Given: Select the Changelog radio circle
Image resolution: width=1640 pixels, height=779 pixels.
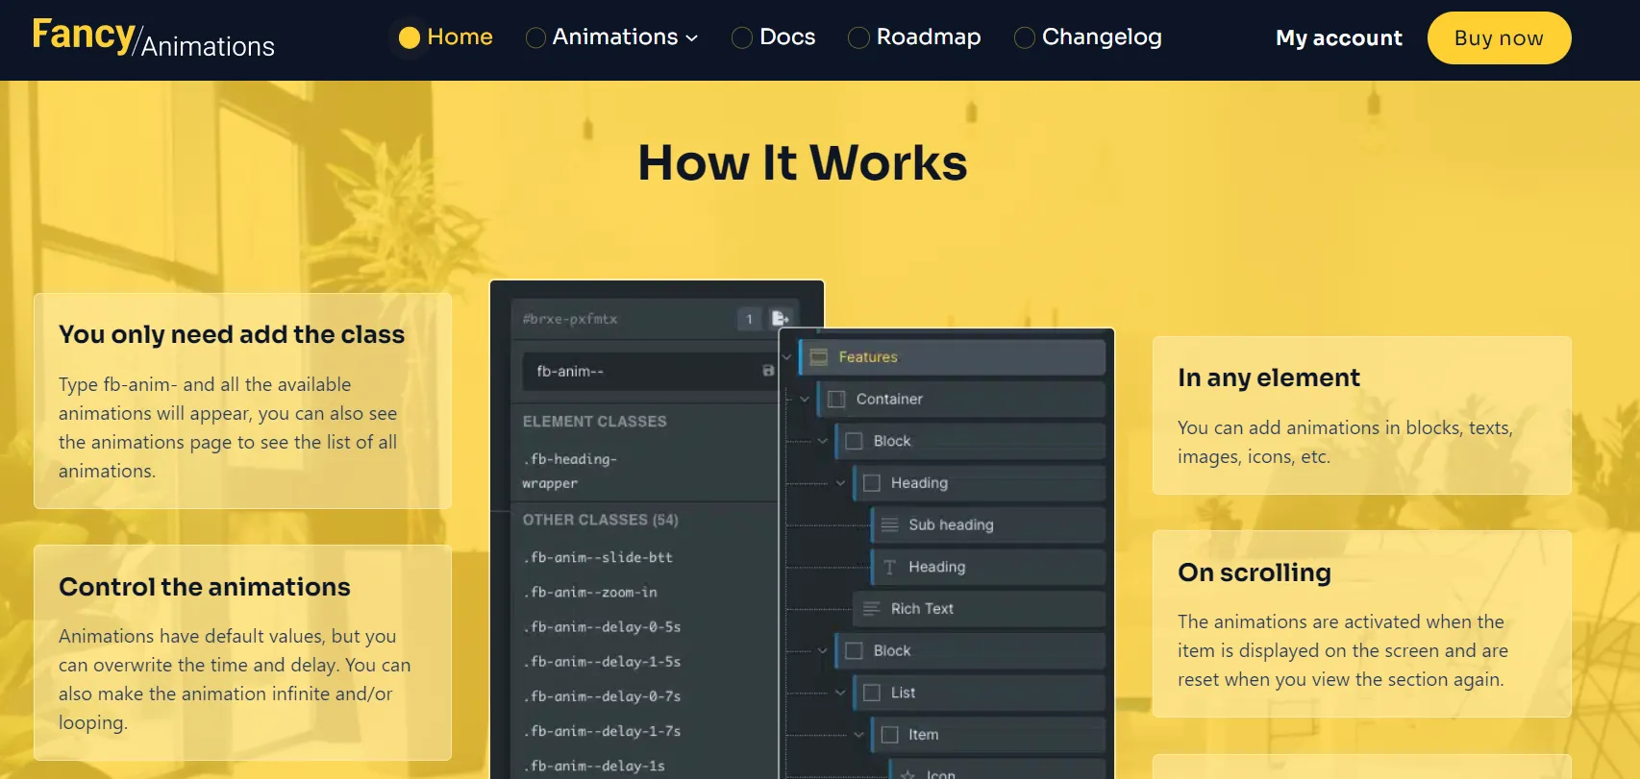Looking at the screenshot, I should (1025, 37).
